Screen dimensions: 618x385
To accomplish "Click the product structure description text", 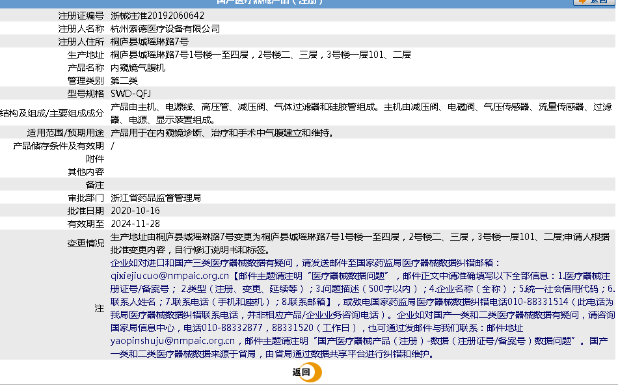I will [x=361, y=113].
